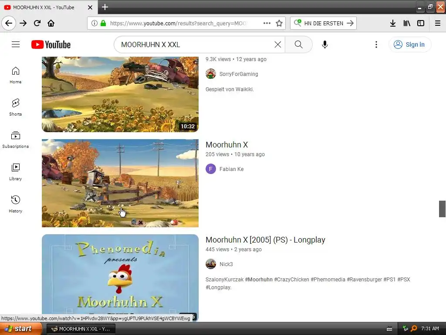Reload the current page
The height and width of the screenshot is (335, 446).
(37, 23)
